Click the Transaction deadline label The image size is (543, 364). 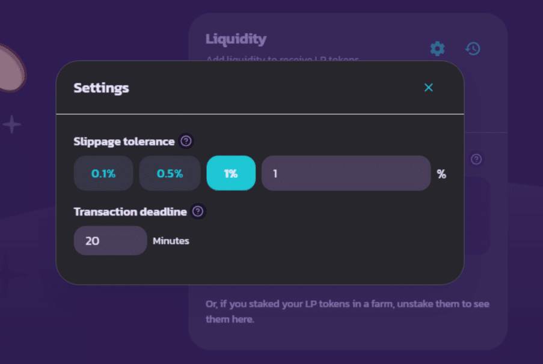pos(130,212)
